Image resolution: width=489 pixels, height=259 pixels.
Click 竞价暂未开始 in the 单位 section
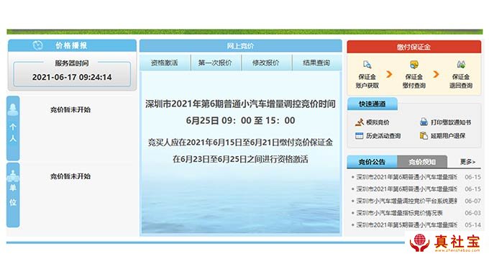[x=70, y=176]
